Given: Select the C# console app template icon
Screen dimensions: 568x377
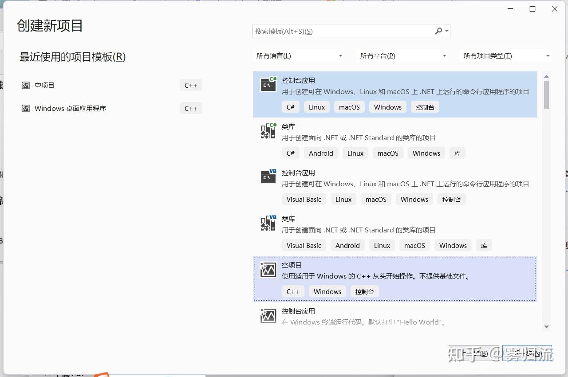Looking at the screenshot, I should click(x=268, y=84).
